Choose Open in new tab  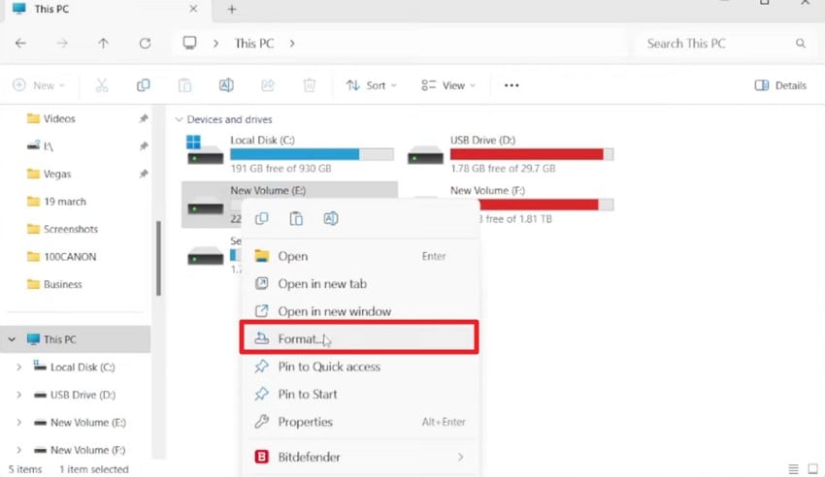360,284
